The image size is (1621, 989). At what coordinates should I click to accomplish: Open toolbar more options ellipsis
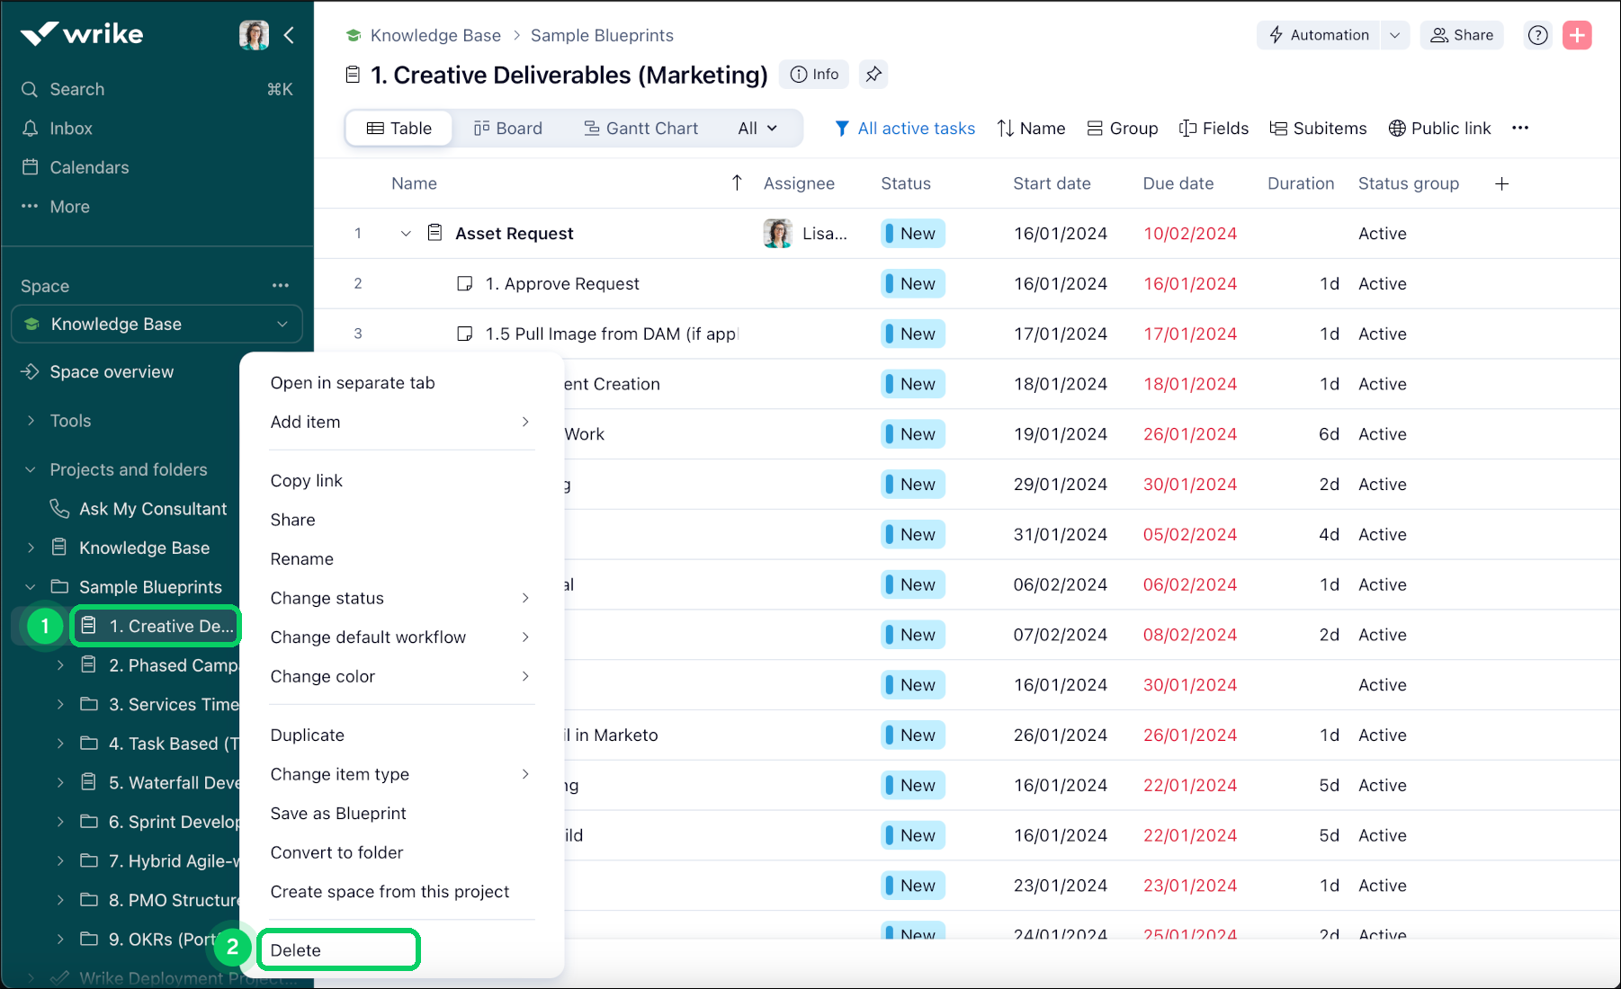coord(1520,128)
